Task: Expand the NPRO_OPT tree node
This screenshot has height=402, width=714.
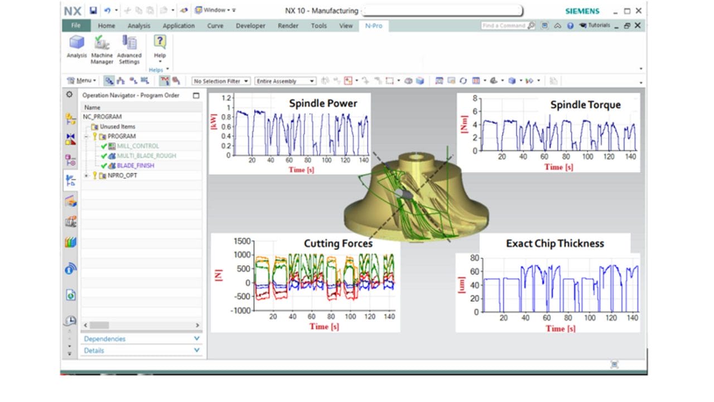Action: (x=87, y=175)
